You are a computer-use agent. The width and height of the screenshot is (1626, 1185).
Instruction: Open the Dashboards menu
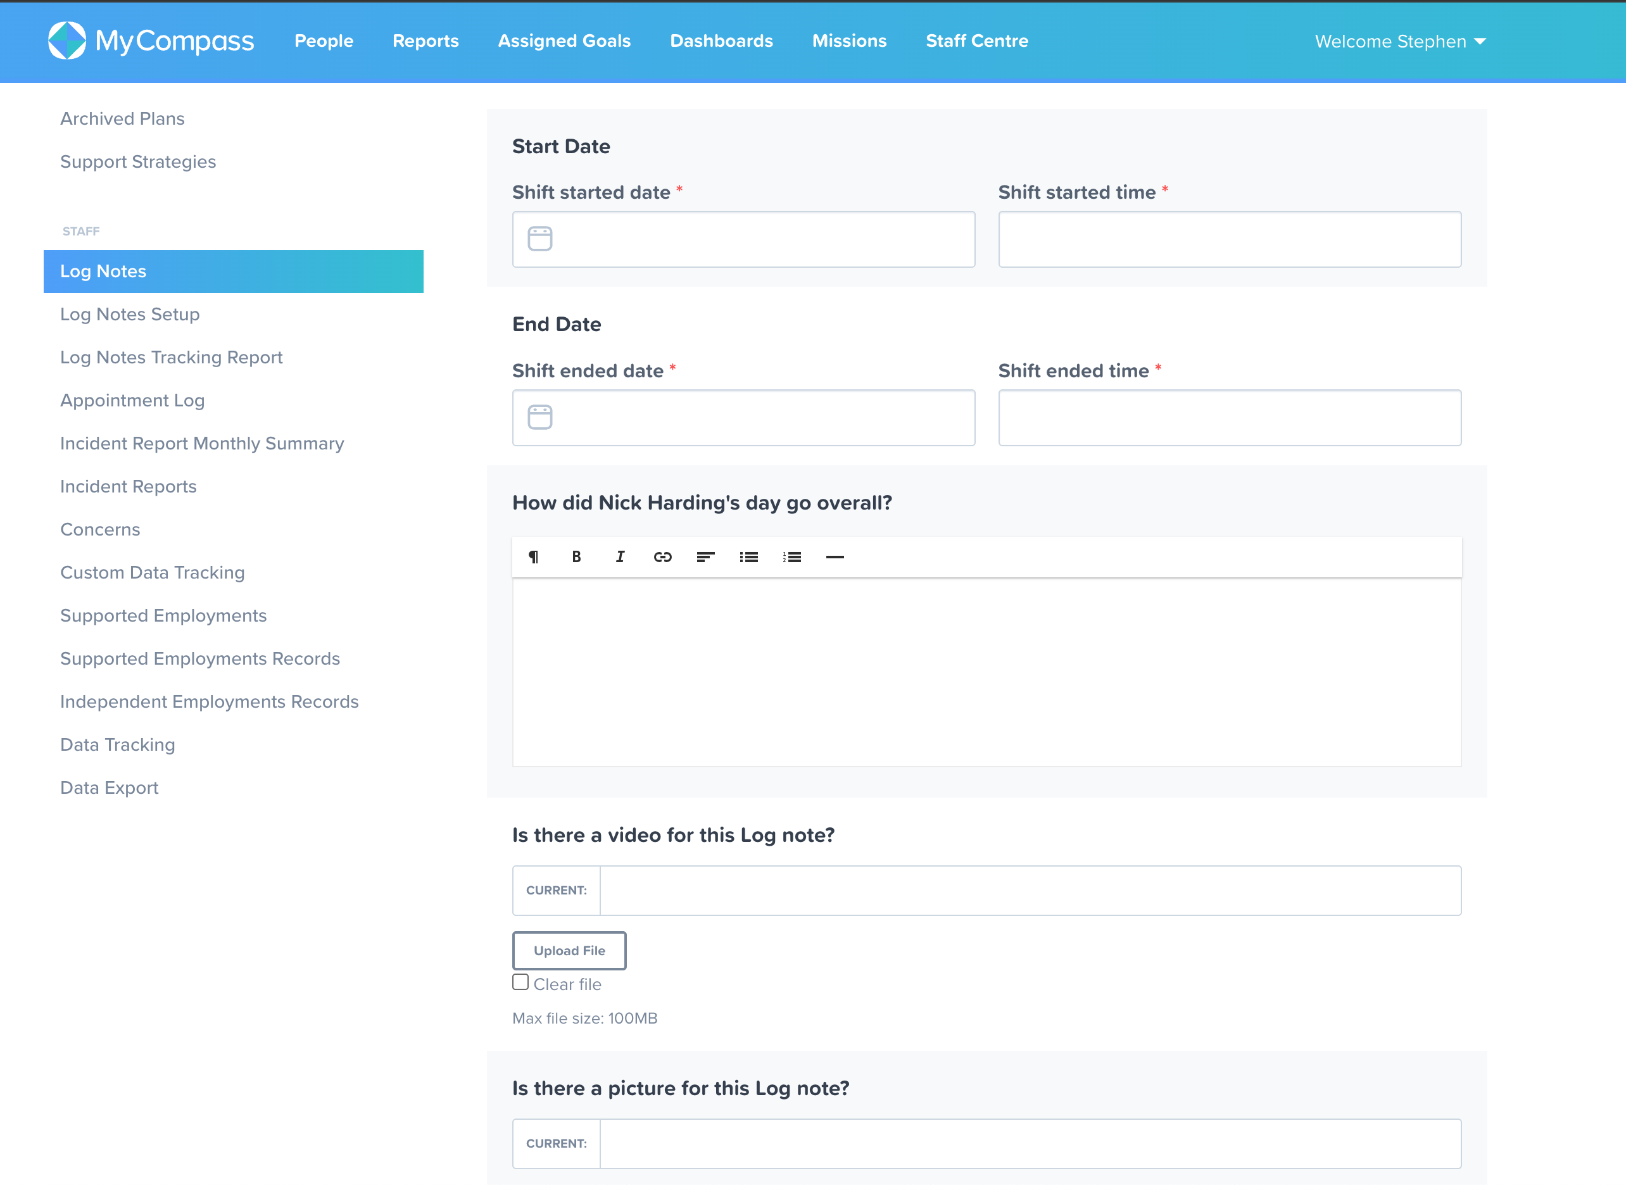coord(721,41)
